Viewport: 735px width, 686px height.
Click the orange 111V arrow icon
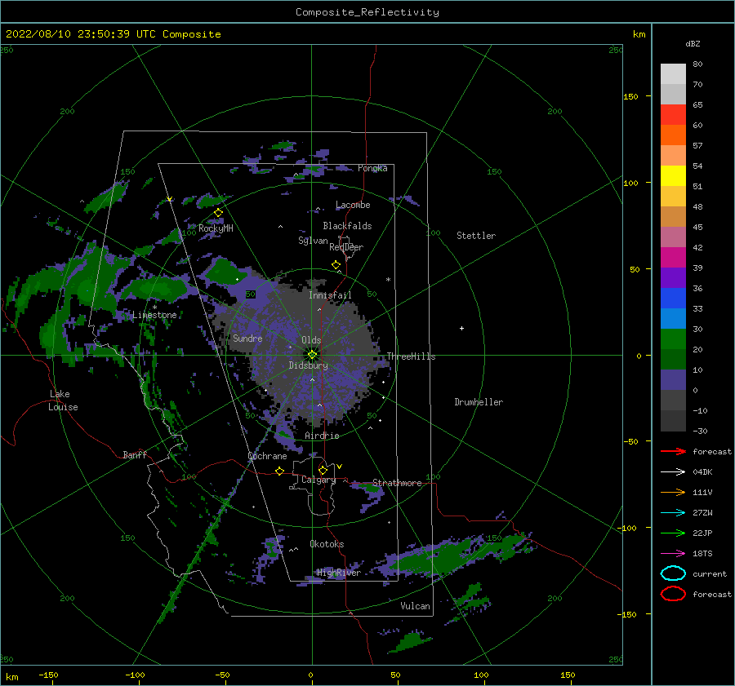673,492
